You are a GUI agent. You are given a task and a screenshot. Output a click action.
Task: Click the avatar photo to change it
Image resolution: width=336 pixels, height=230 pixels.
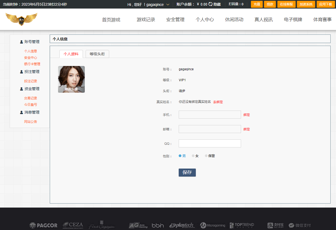(x=71, y=79)
